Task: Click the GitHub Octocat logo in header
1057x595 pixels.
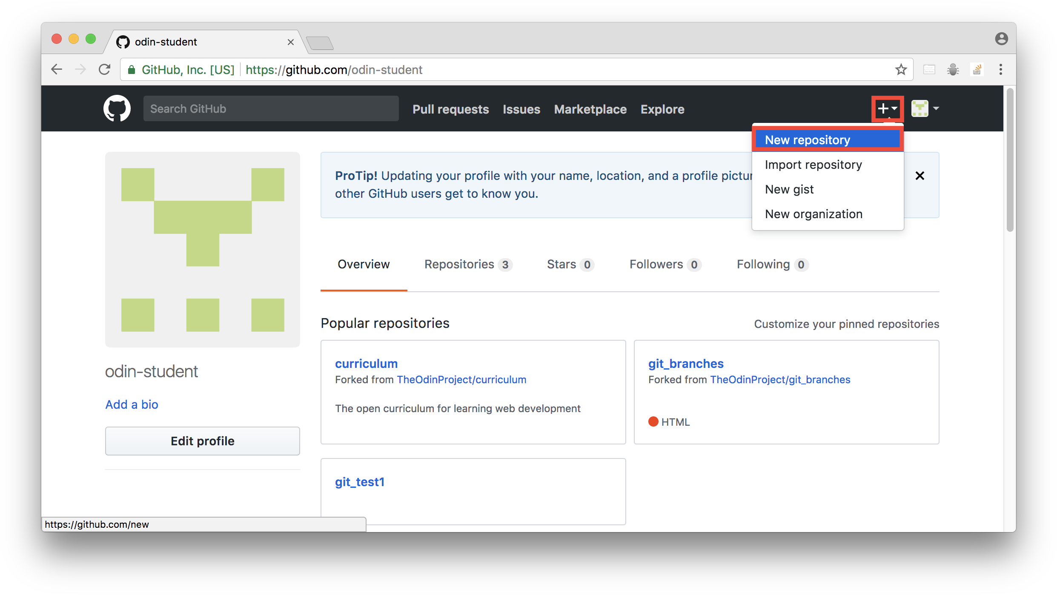Action: pyautogui.click(x=117, y=108)
